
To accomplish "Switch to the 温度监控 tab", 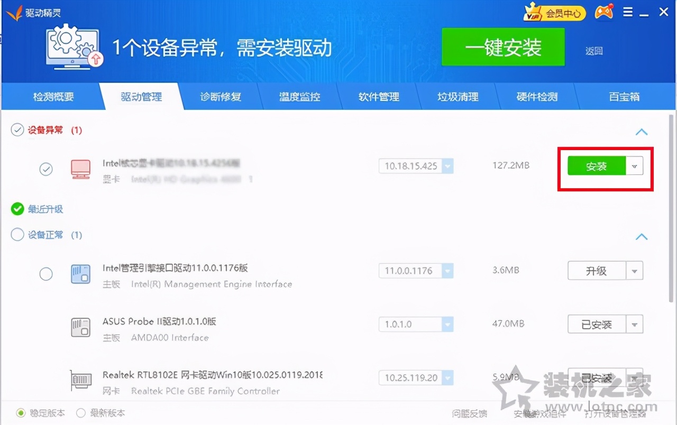I will coord(300,97).
